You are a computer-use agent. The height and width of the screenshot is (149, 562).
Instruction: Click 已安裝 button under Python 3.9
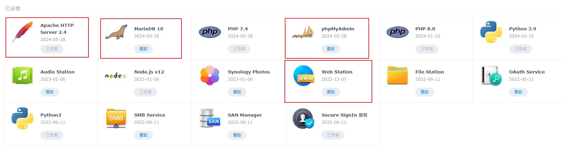tap(520, 49)
